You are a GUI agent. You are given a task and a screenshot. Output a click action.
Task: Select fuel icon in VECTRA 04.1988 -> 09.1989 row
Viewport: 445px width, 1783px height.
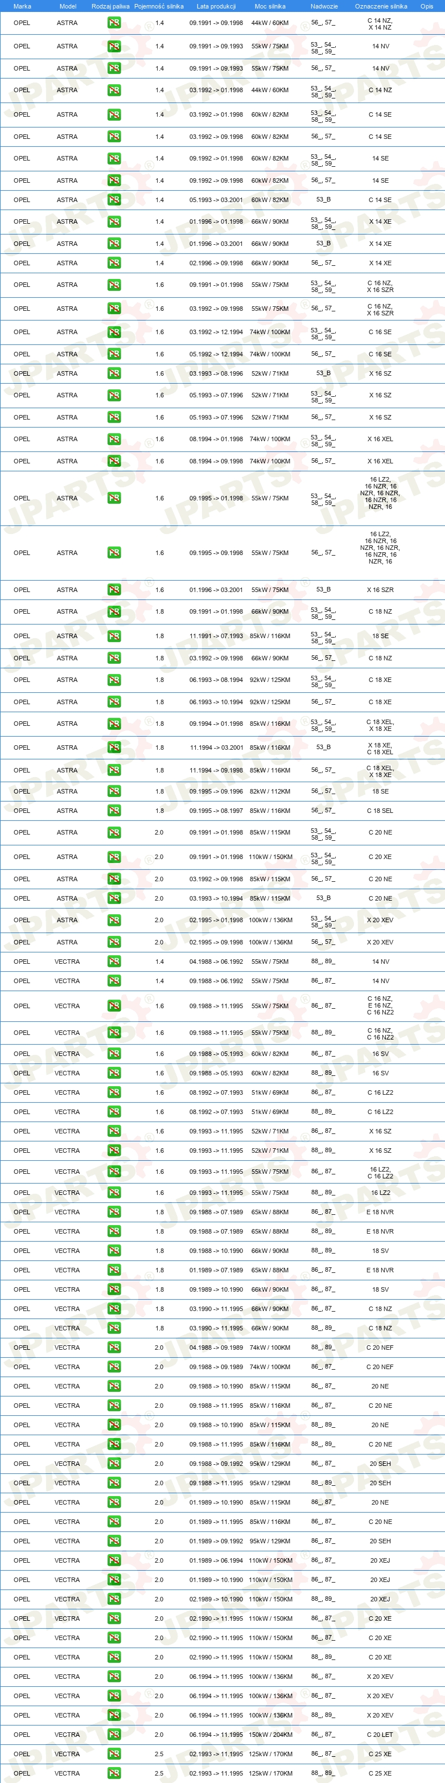pos(114,1347)
